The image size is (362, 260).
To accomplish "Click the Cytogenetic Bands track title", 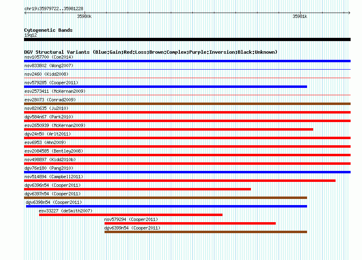I will pos(48,30).
